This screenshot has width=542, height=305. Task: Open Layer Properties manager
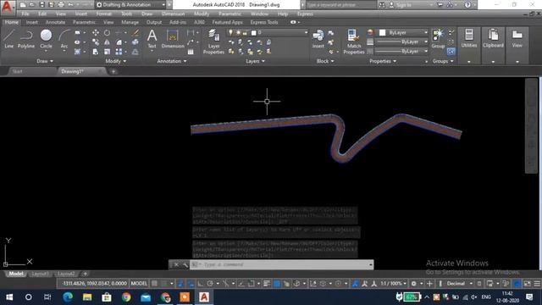[213, 42]
